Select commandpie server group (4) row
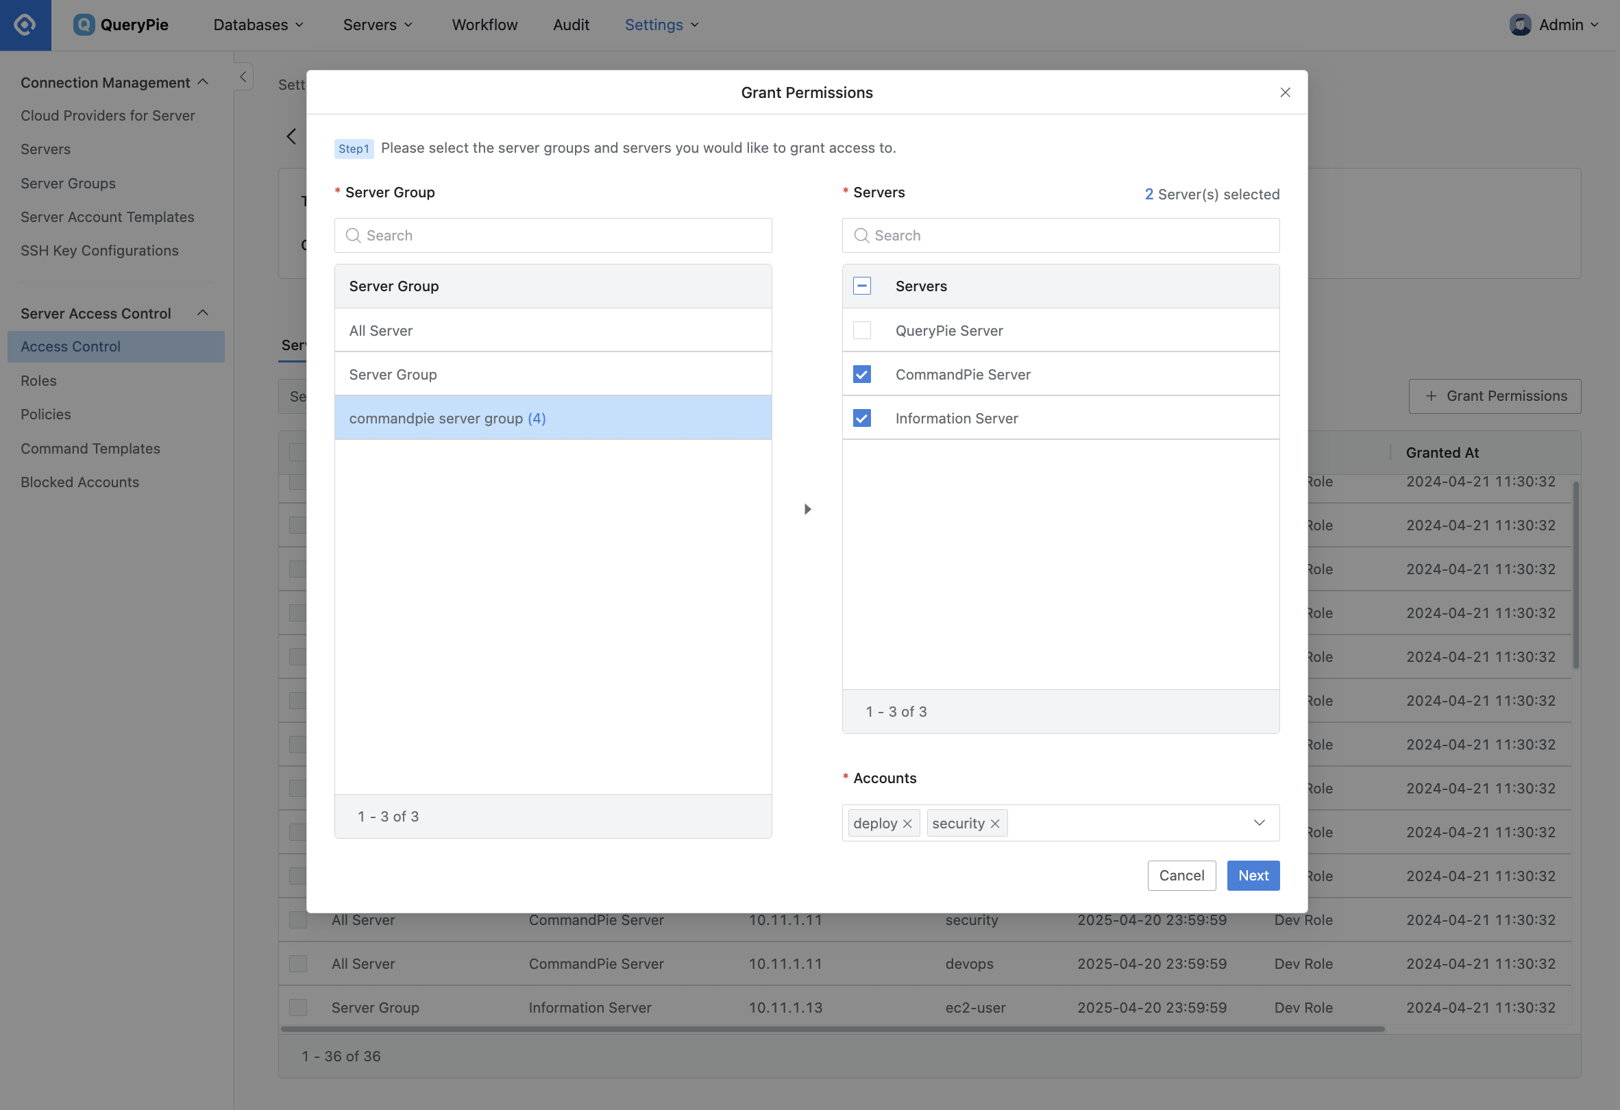 pos(553,418)
